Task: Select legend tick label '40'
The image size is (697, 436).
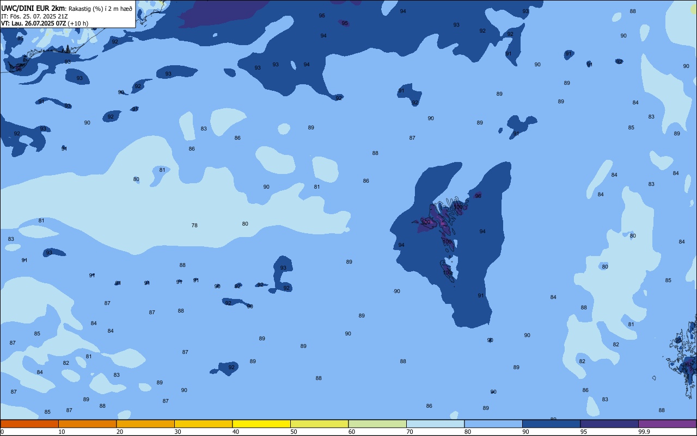Action: point(236,432)
